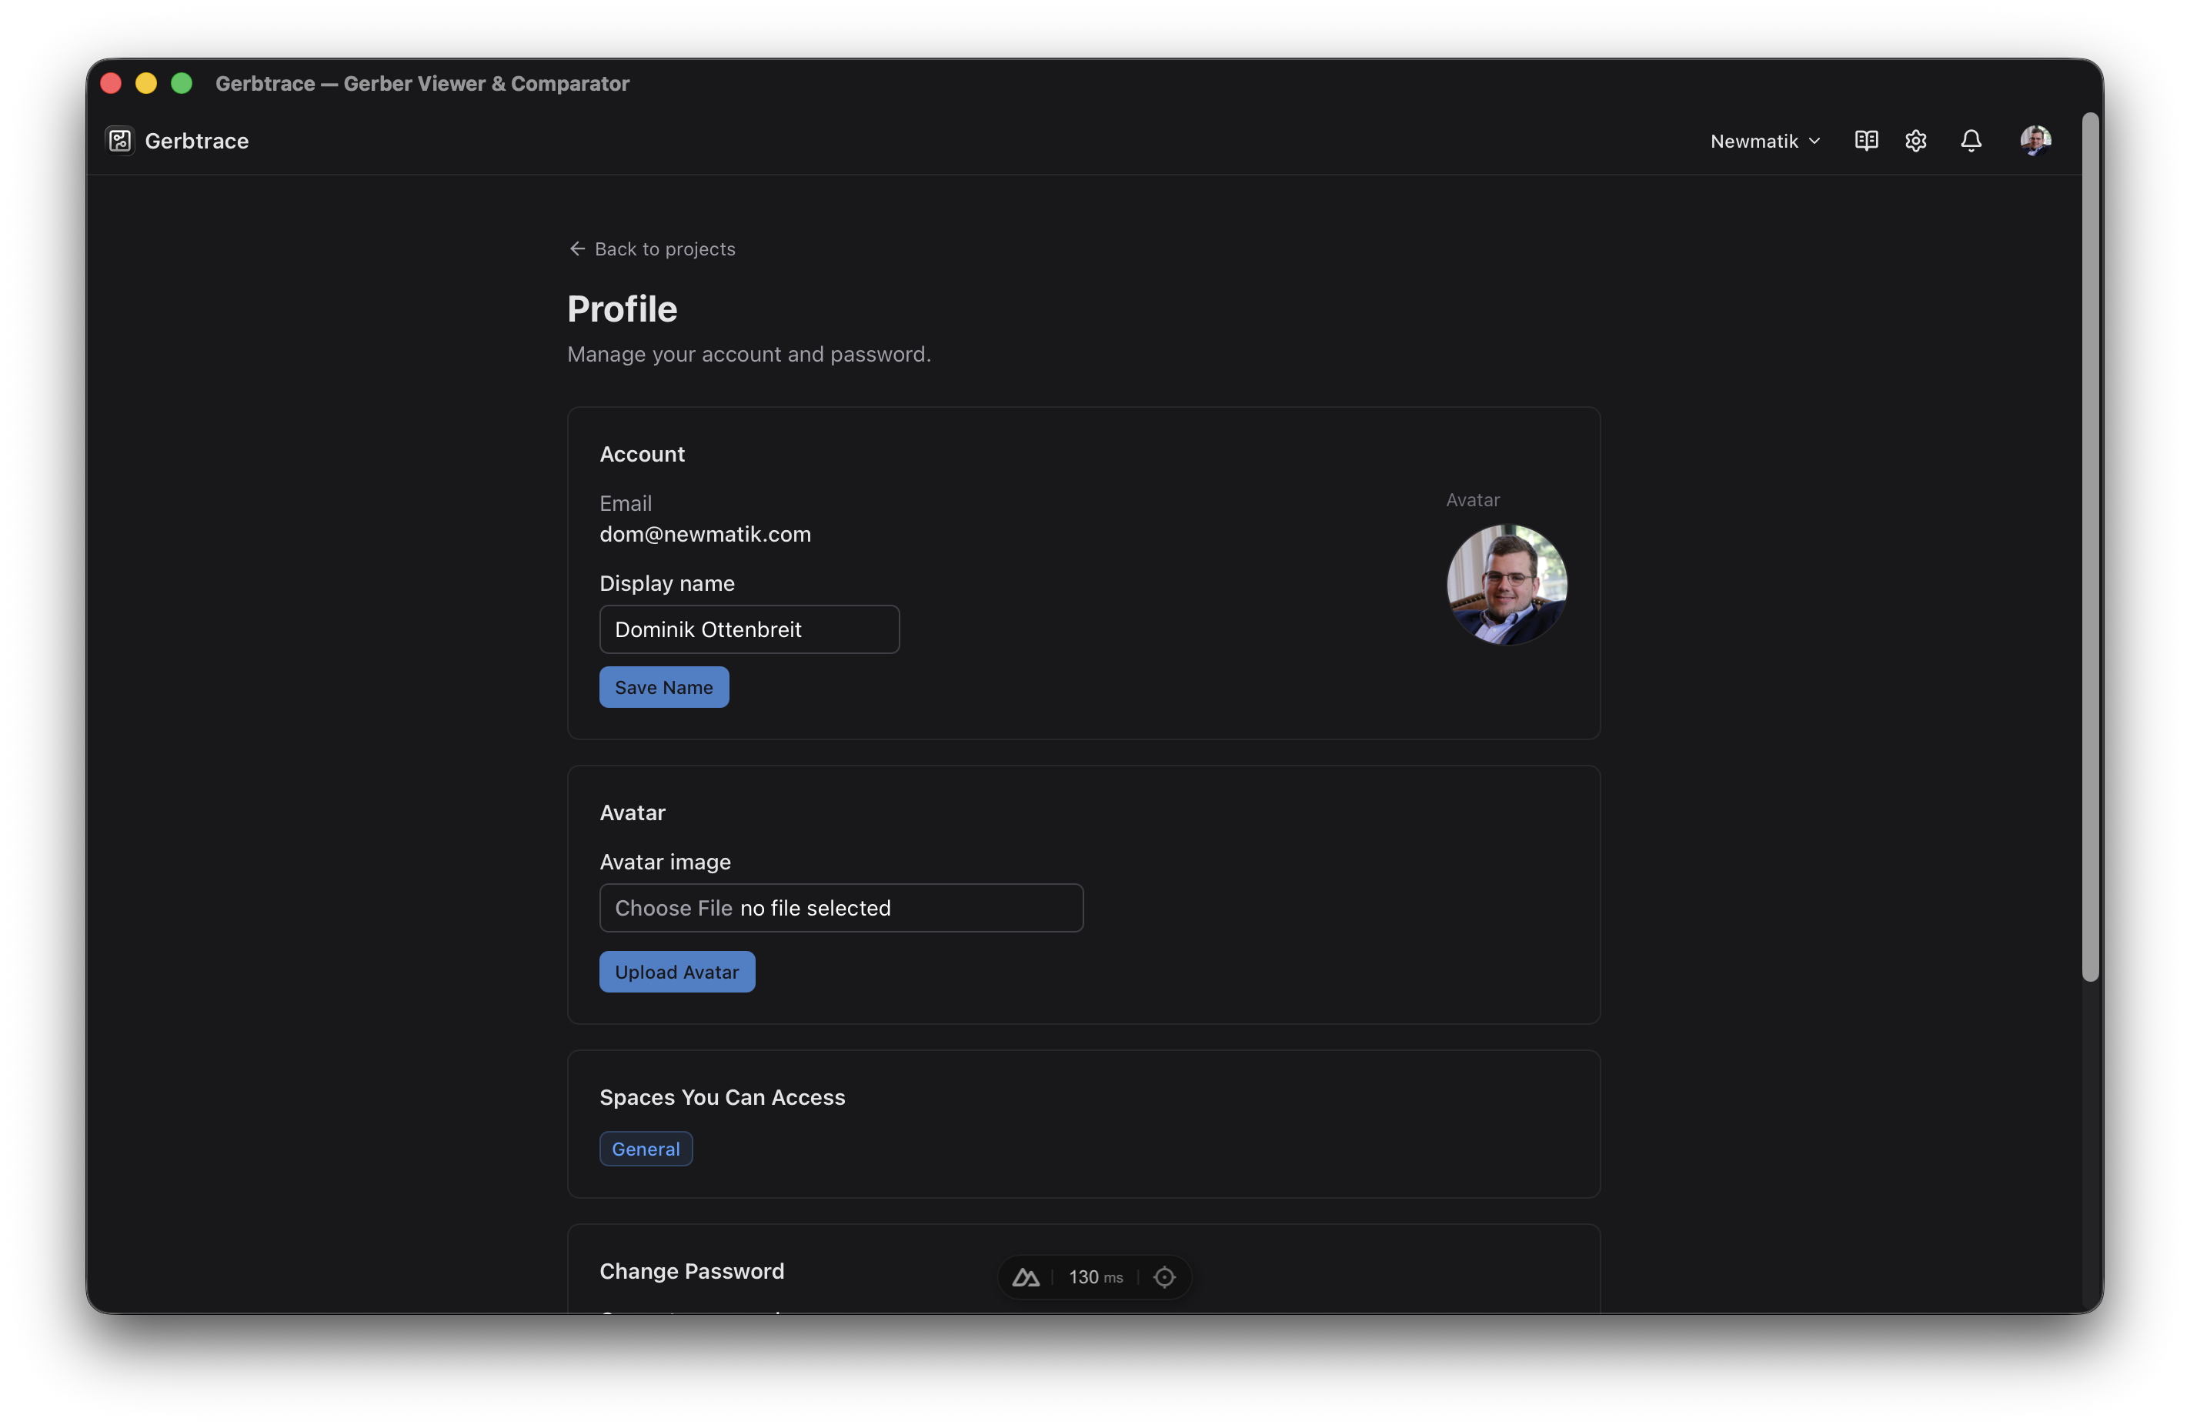2190x1428 pixels.
Task: Click the Choose File control
Action: (x=673, y=907)
